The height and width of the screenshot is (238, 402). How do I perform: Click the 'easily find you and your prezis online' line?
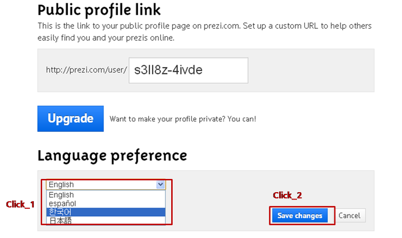point(106,38)
